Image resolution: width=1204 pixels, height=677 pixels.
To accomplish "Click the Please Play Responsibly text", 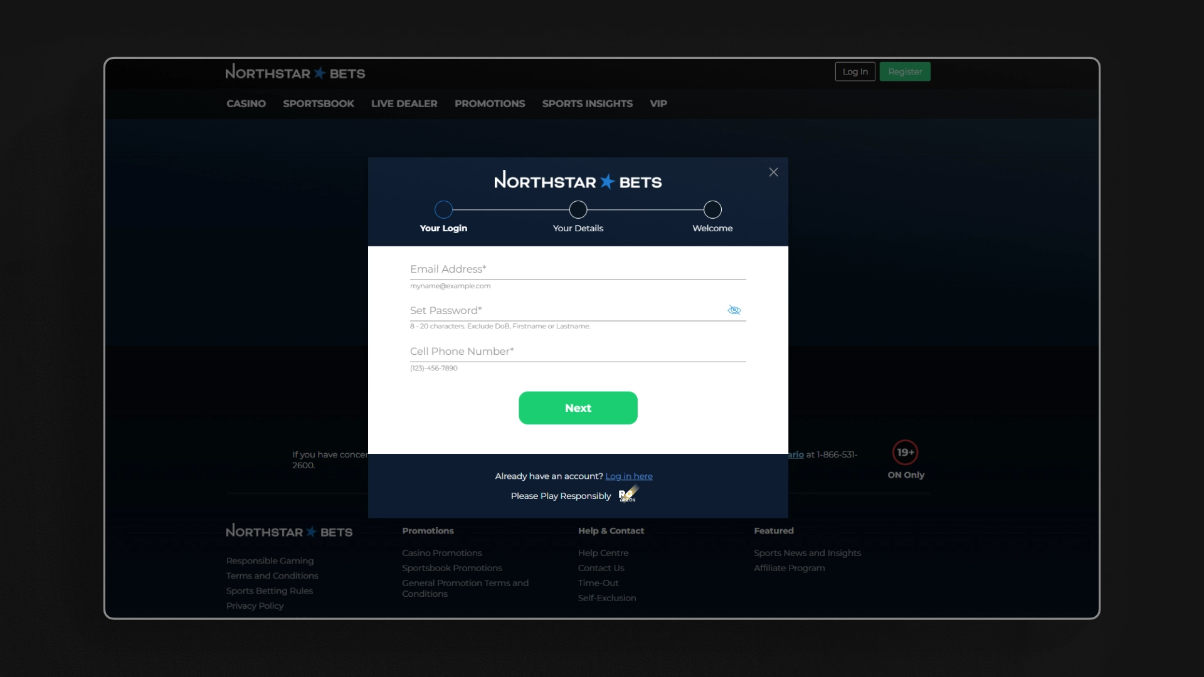I will tap(561, 496).
